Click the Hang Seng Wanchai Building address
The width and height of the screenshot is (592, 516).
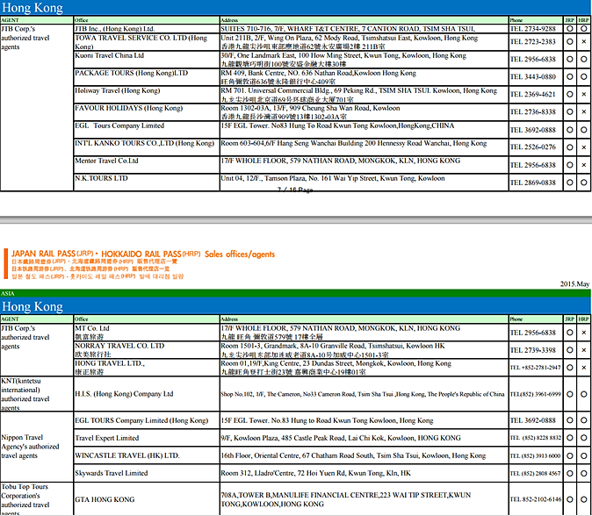coord(354,143)
